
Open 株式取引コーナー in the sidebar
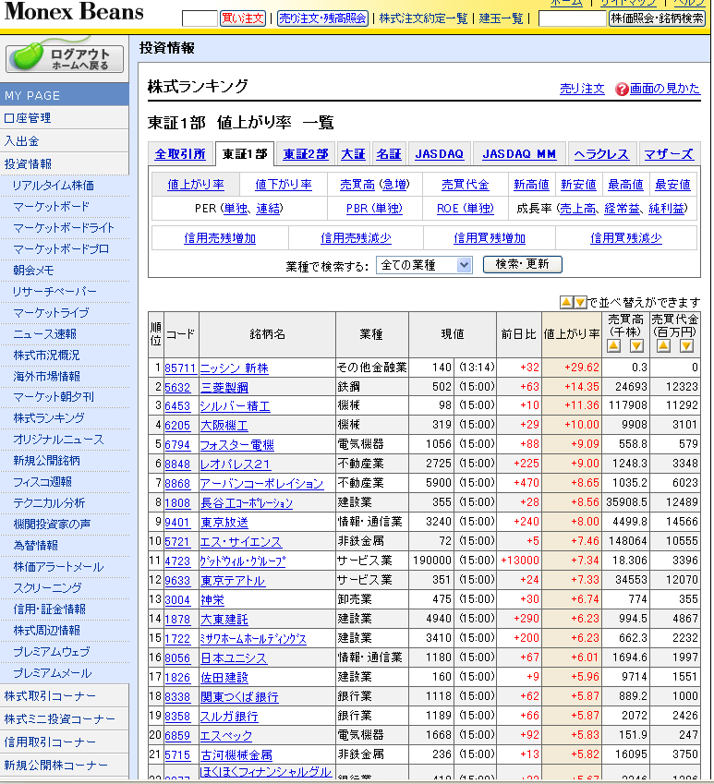[x=65, y=696]
